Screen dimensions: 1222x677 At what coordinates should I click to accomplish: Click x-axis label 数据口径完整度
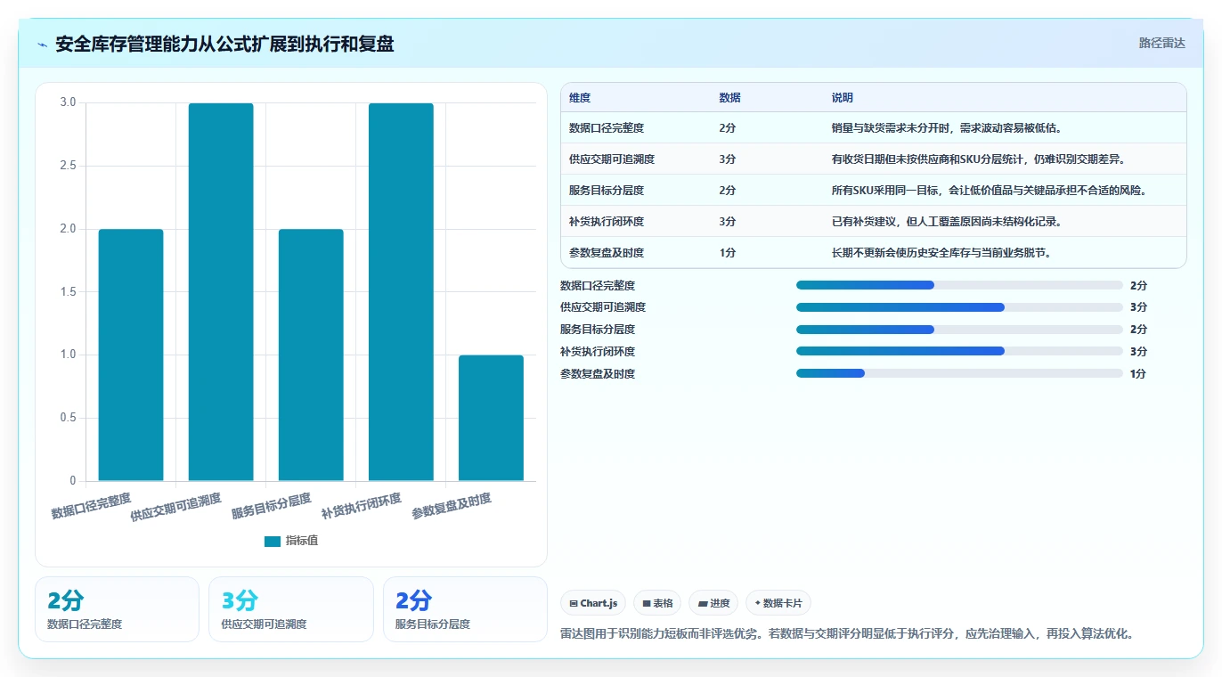click(x=91, y=506)
